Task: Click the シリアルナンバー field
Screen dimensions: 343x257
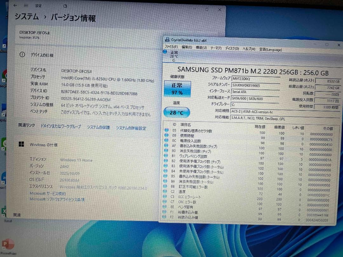Action: pyautogui.click(x=255, y=85)
